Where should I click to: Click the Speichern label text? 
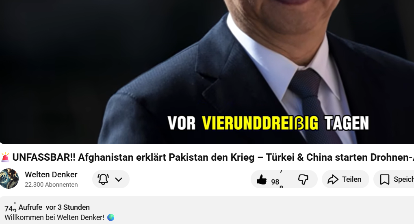pyautogui.click(x=404, y=179)
